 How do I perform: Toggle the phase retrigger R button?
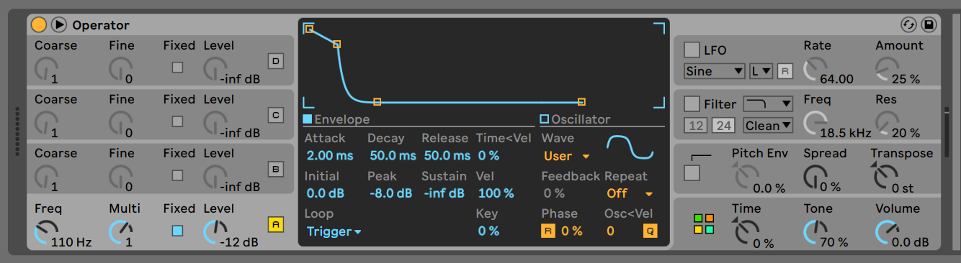(548, 231)
